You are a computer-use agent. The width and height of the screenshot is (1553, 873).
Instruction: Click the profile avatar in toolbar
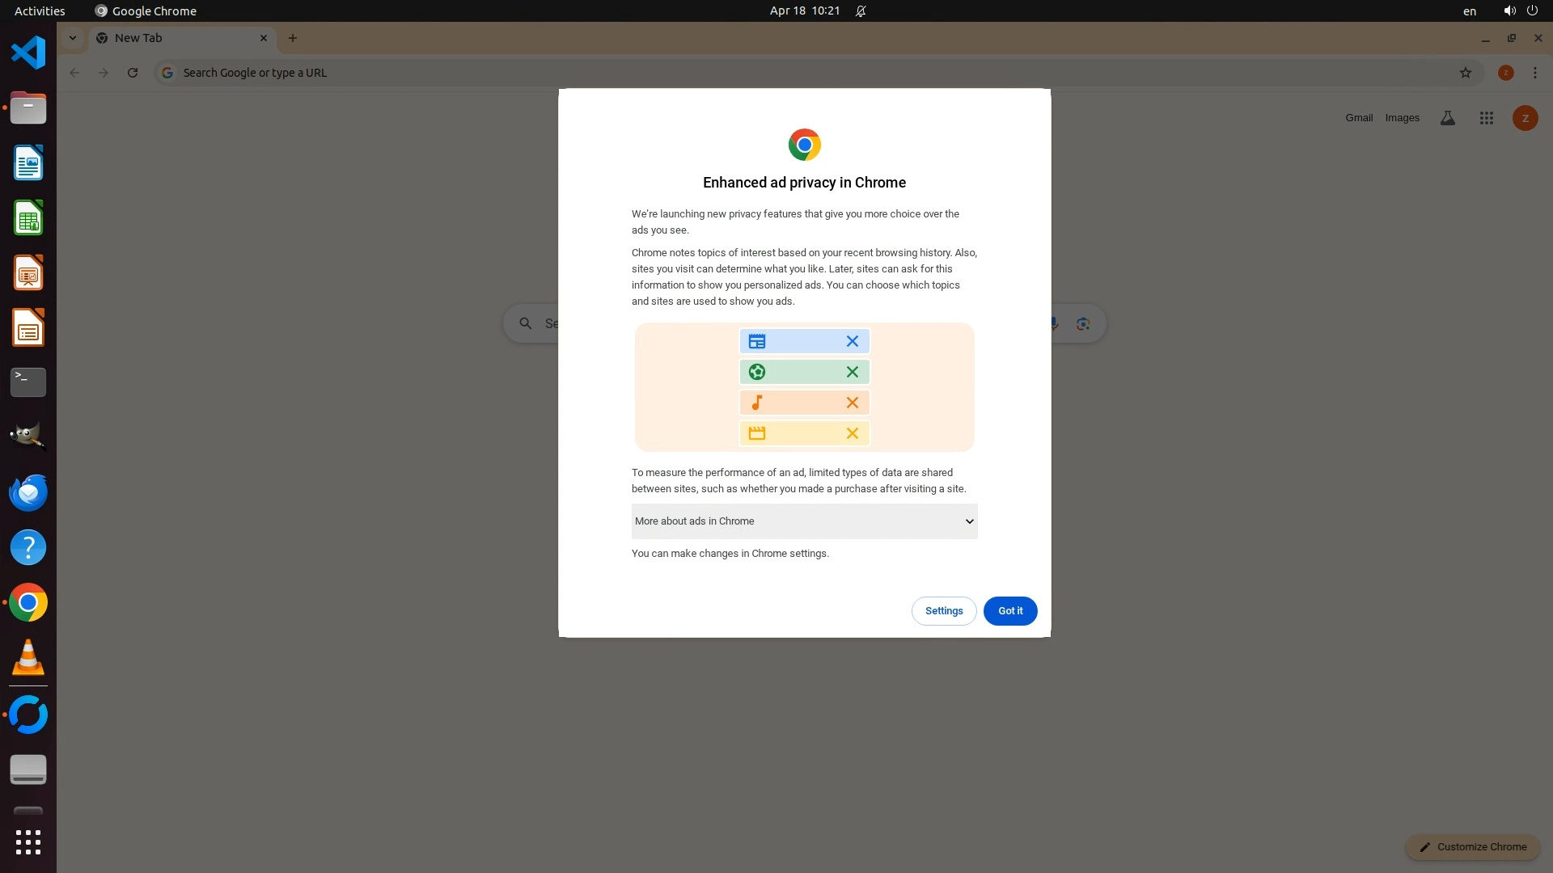click(1505, 73)
